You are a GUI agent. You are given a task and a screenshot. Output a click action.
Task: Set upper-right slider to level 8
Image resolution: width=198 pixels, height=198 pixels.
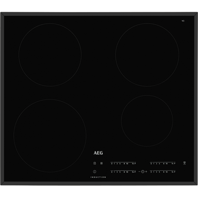pos(164,164)
